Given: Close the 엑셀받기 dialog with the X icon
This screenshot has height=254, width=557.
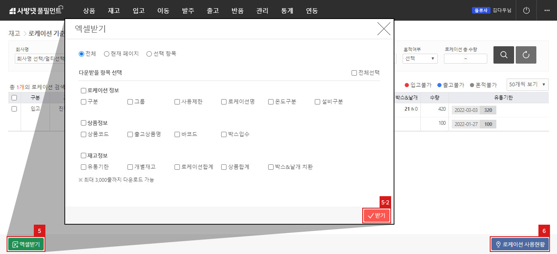Looking at the screenshot, I should [384, 29].
